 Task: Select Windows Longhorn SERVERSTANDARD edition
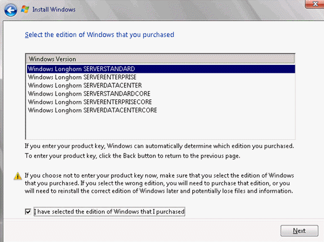pyautogui.click(x=161, y=69)
